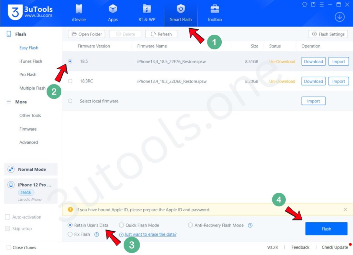The width and height of the screenshot is (353, 255).
Task: Click the Feedback link
Action: click(x=300, y=247)
